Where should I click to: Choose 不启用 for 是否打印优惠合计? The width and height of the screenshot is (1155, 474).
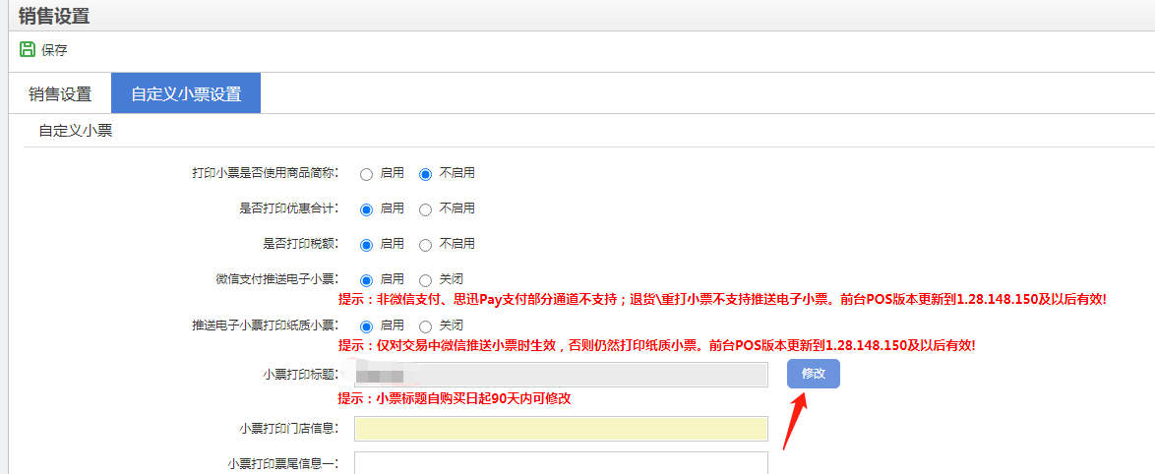click(x=426, y=209)
